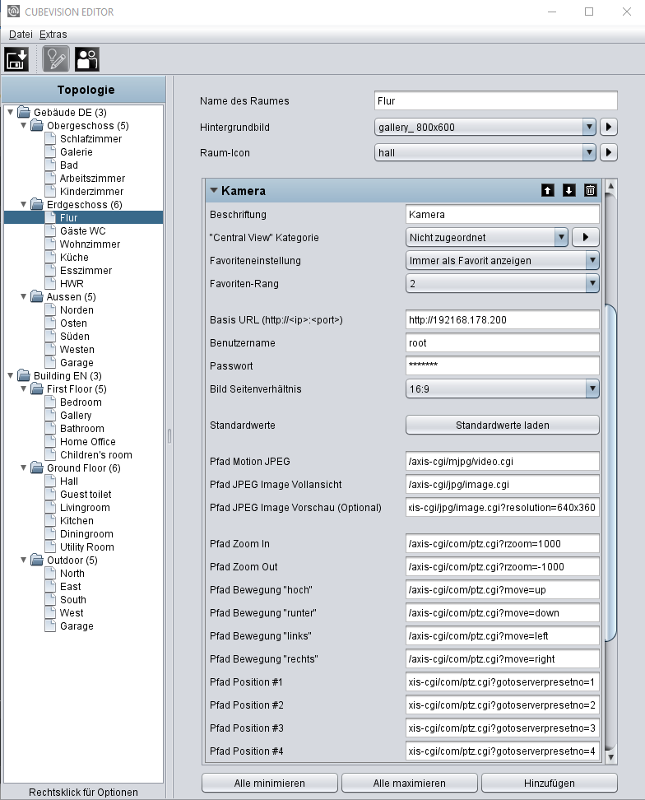Collapse the Kamera section triangle

[214, 190]
